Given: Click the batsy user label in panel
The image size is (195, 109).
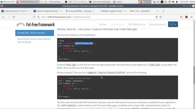Looking at the screenshot, I should pos(192,2).
